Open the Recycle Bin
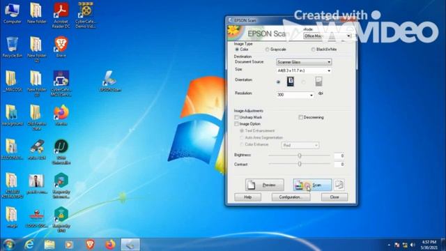This screenshot has width=446, height=251. (x=13, y=47)
